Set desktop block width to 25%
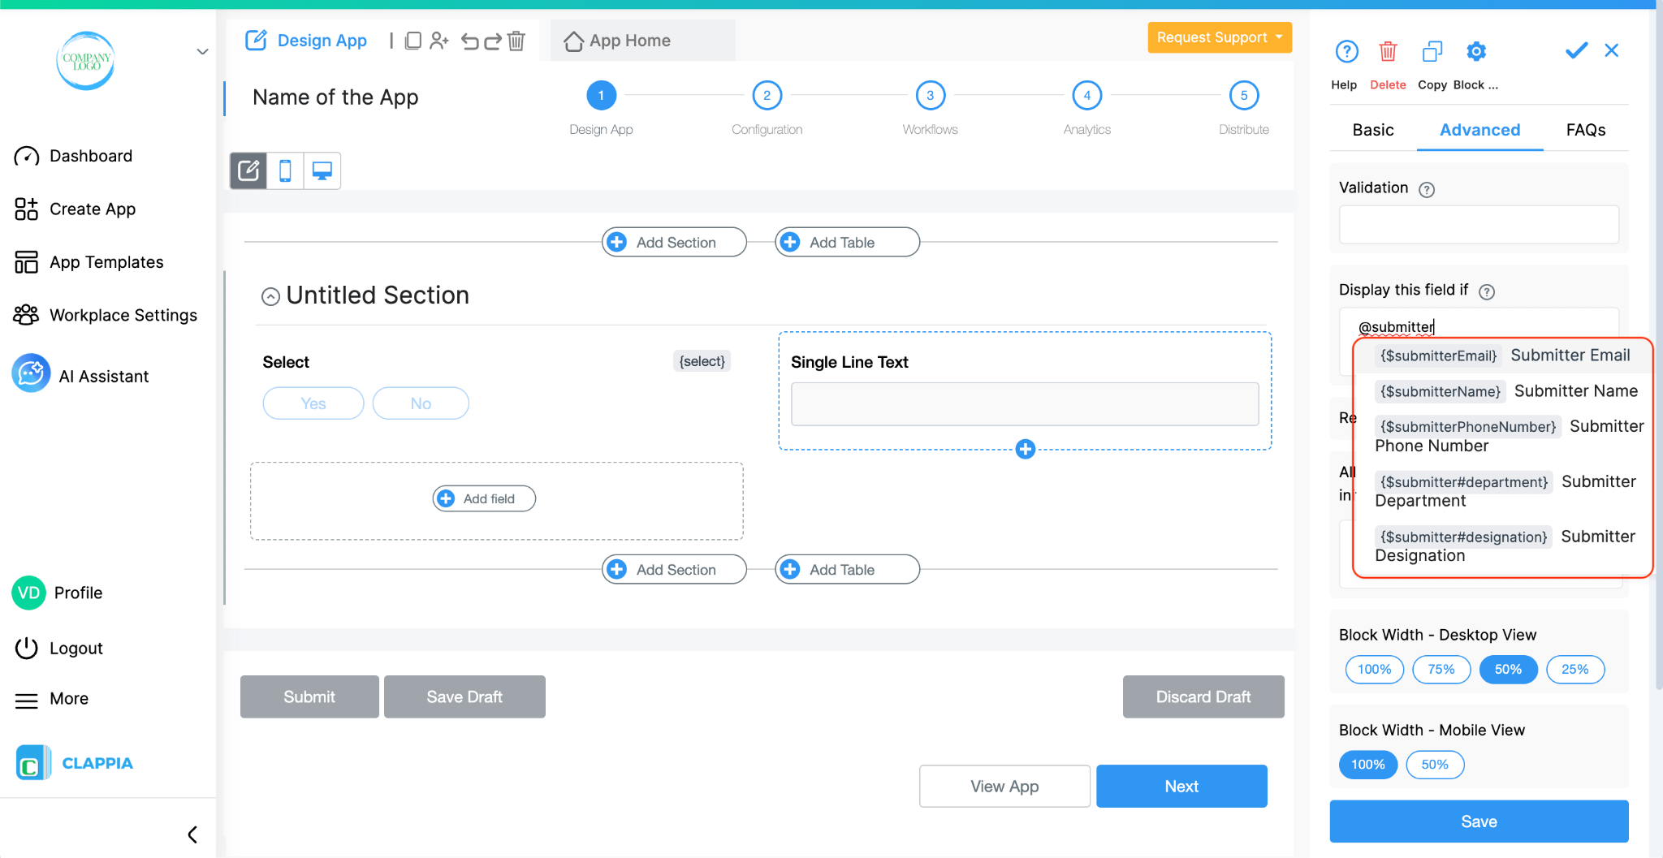This screenshot has height=858, width=1663. 1574,670
